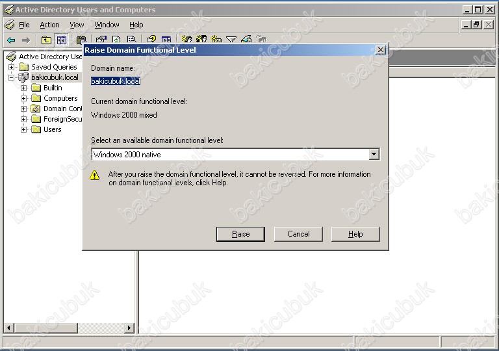
Task: Toggle the Show/Hide Console Tree button
Action: coord(61,40)
